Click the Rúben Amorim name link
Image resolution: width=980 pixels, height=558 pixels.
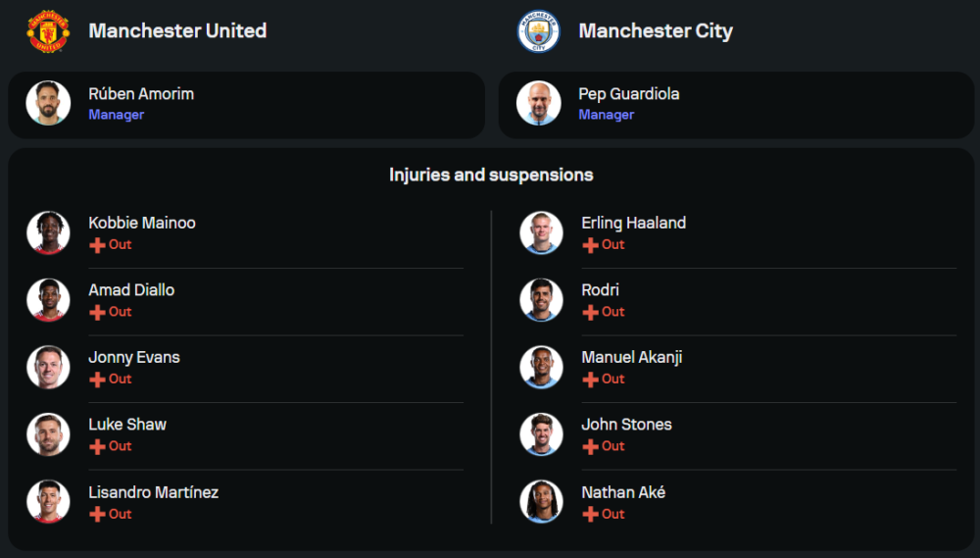coord(141,94)
